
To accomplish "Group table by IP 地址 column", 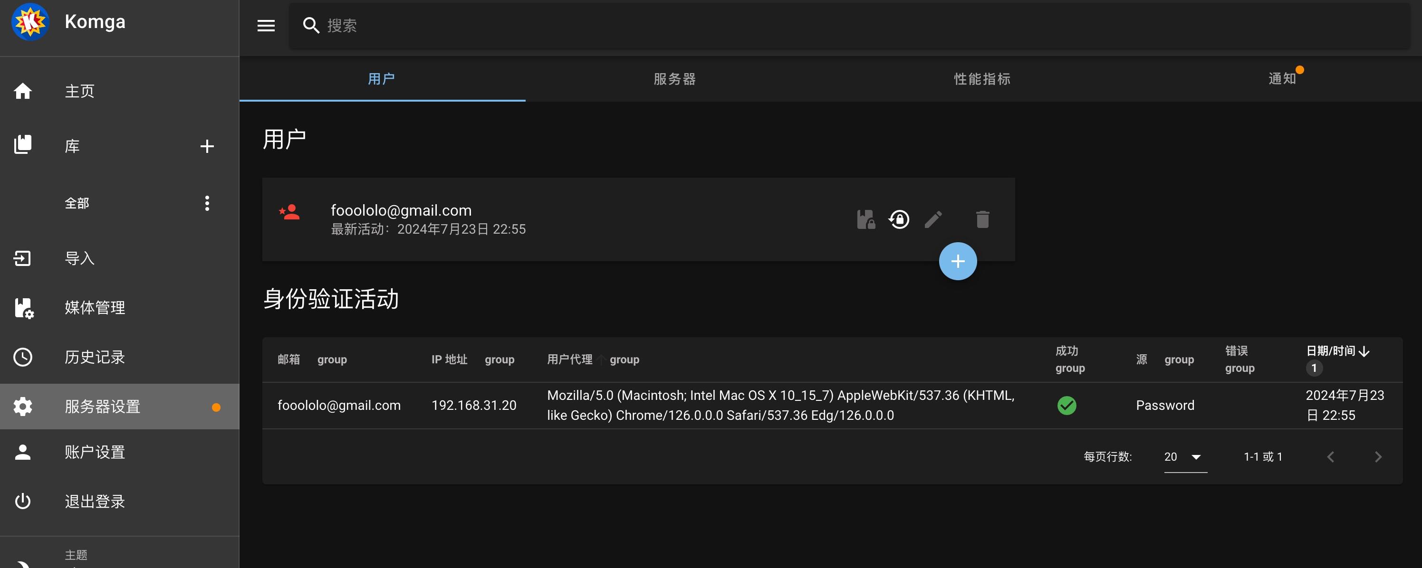I will coord(500,360).
